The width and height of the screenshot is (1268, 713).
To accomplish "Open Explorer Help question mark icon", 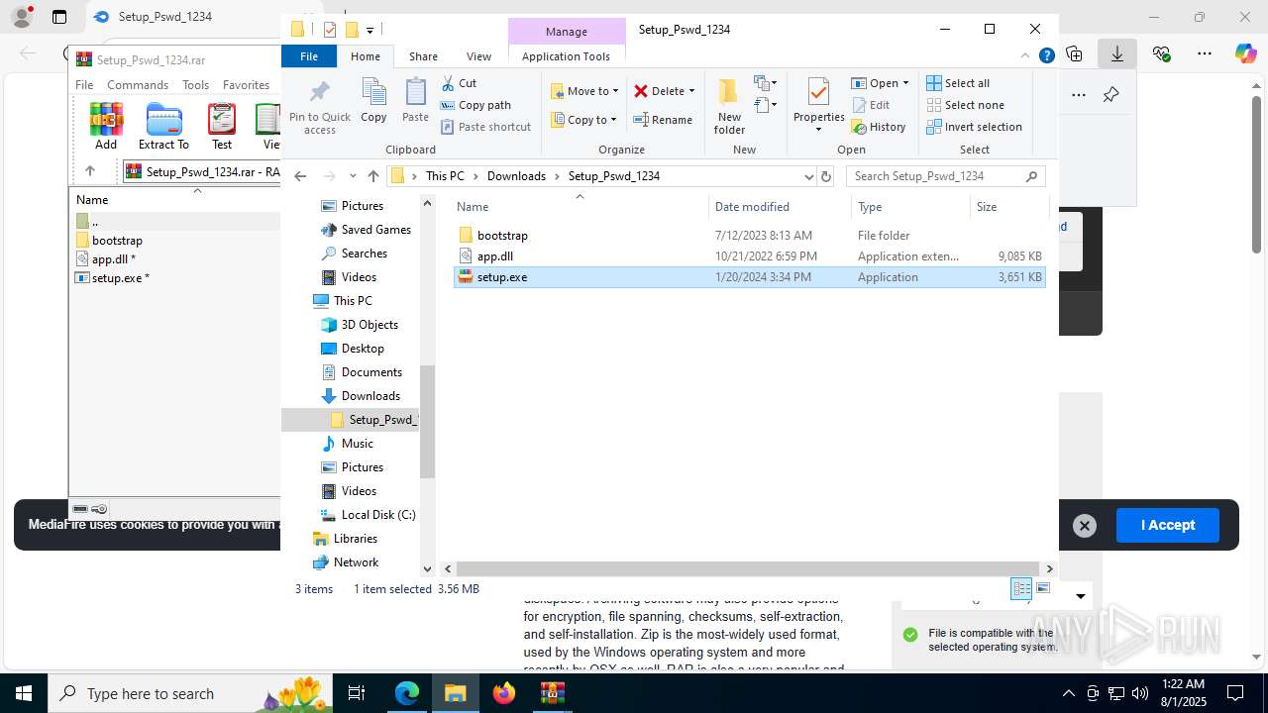I will pyautogui.click(x=1046, y=56).
